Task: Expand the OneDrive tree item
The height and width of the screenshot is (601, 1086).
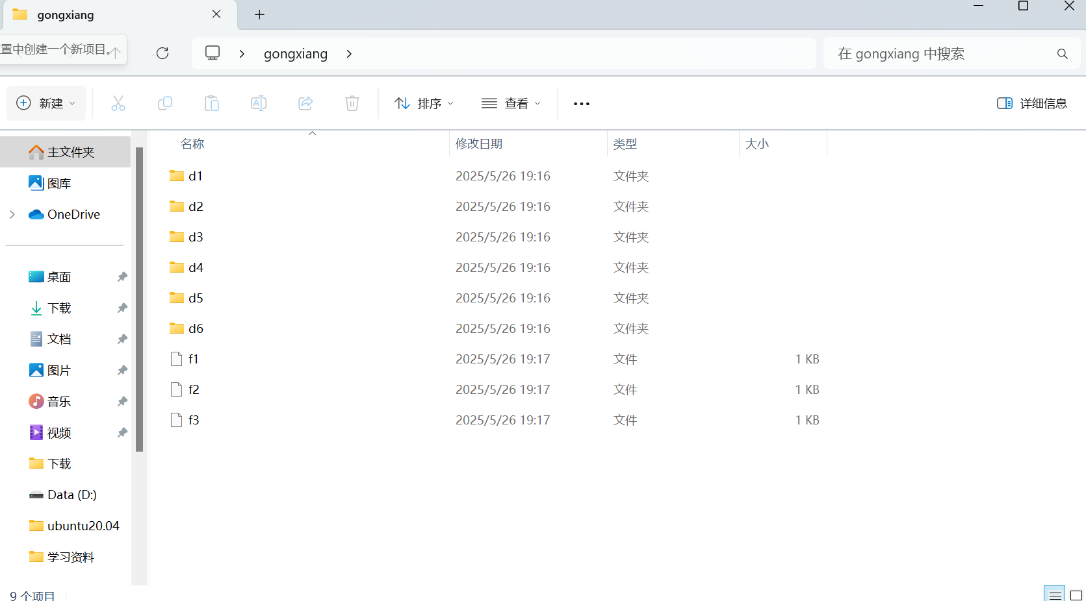Action: click(x=12, y=214)
